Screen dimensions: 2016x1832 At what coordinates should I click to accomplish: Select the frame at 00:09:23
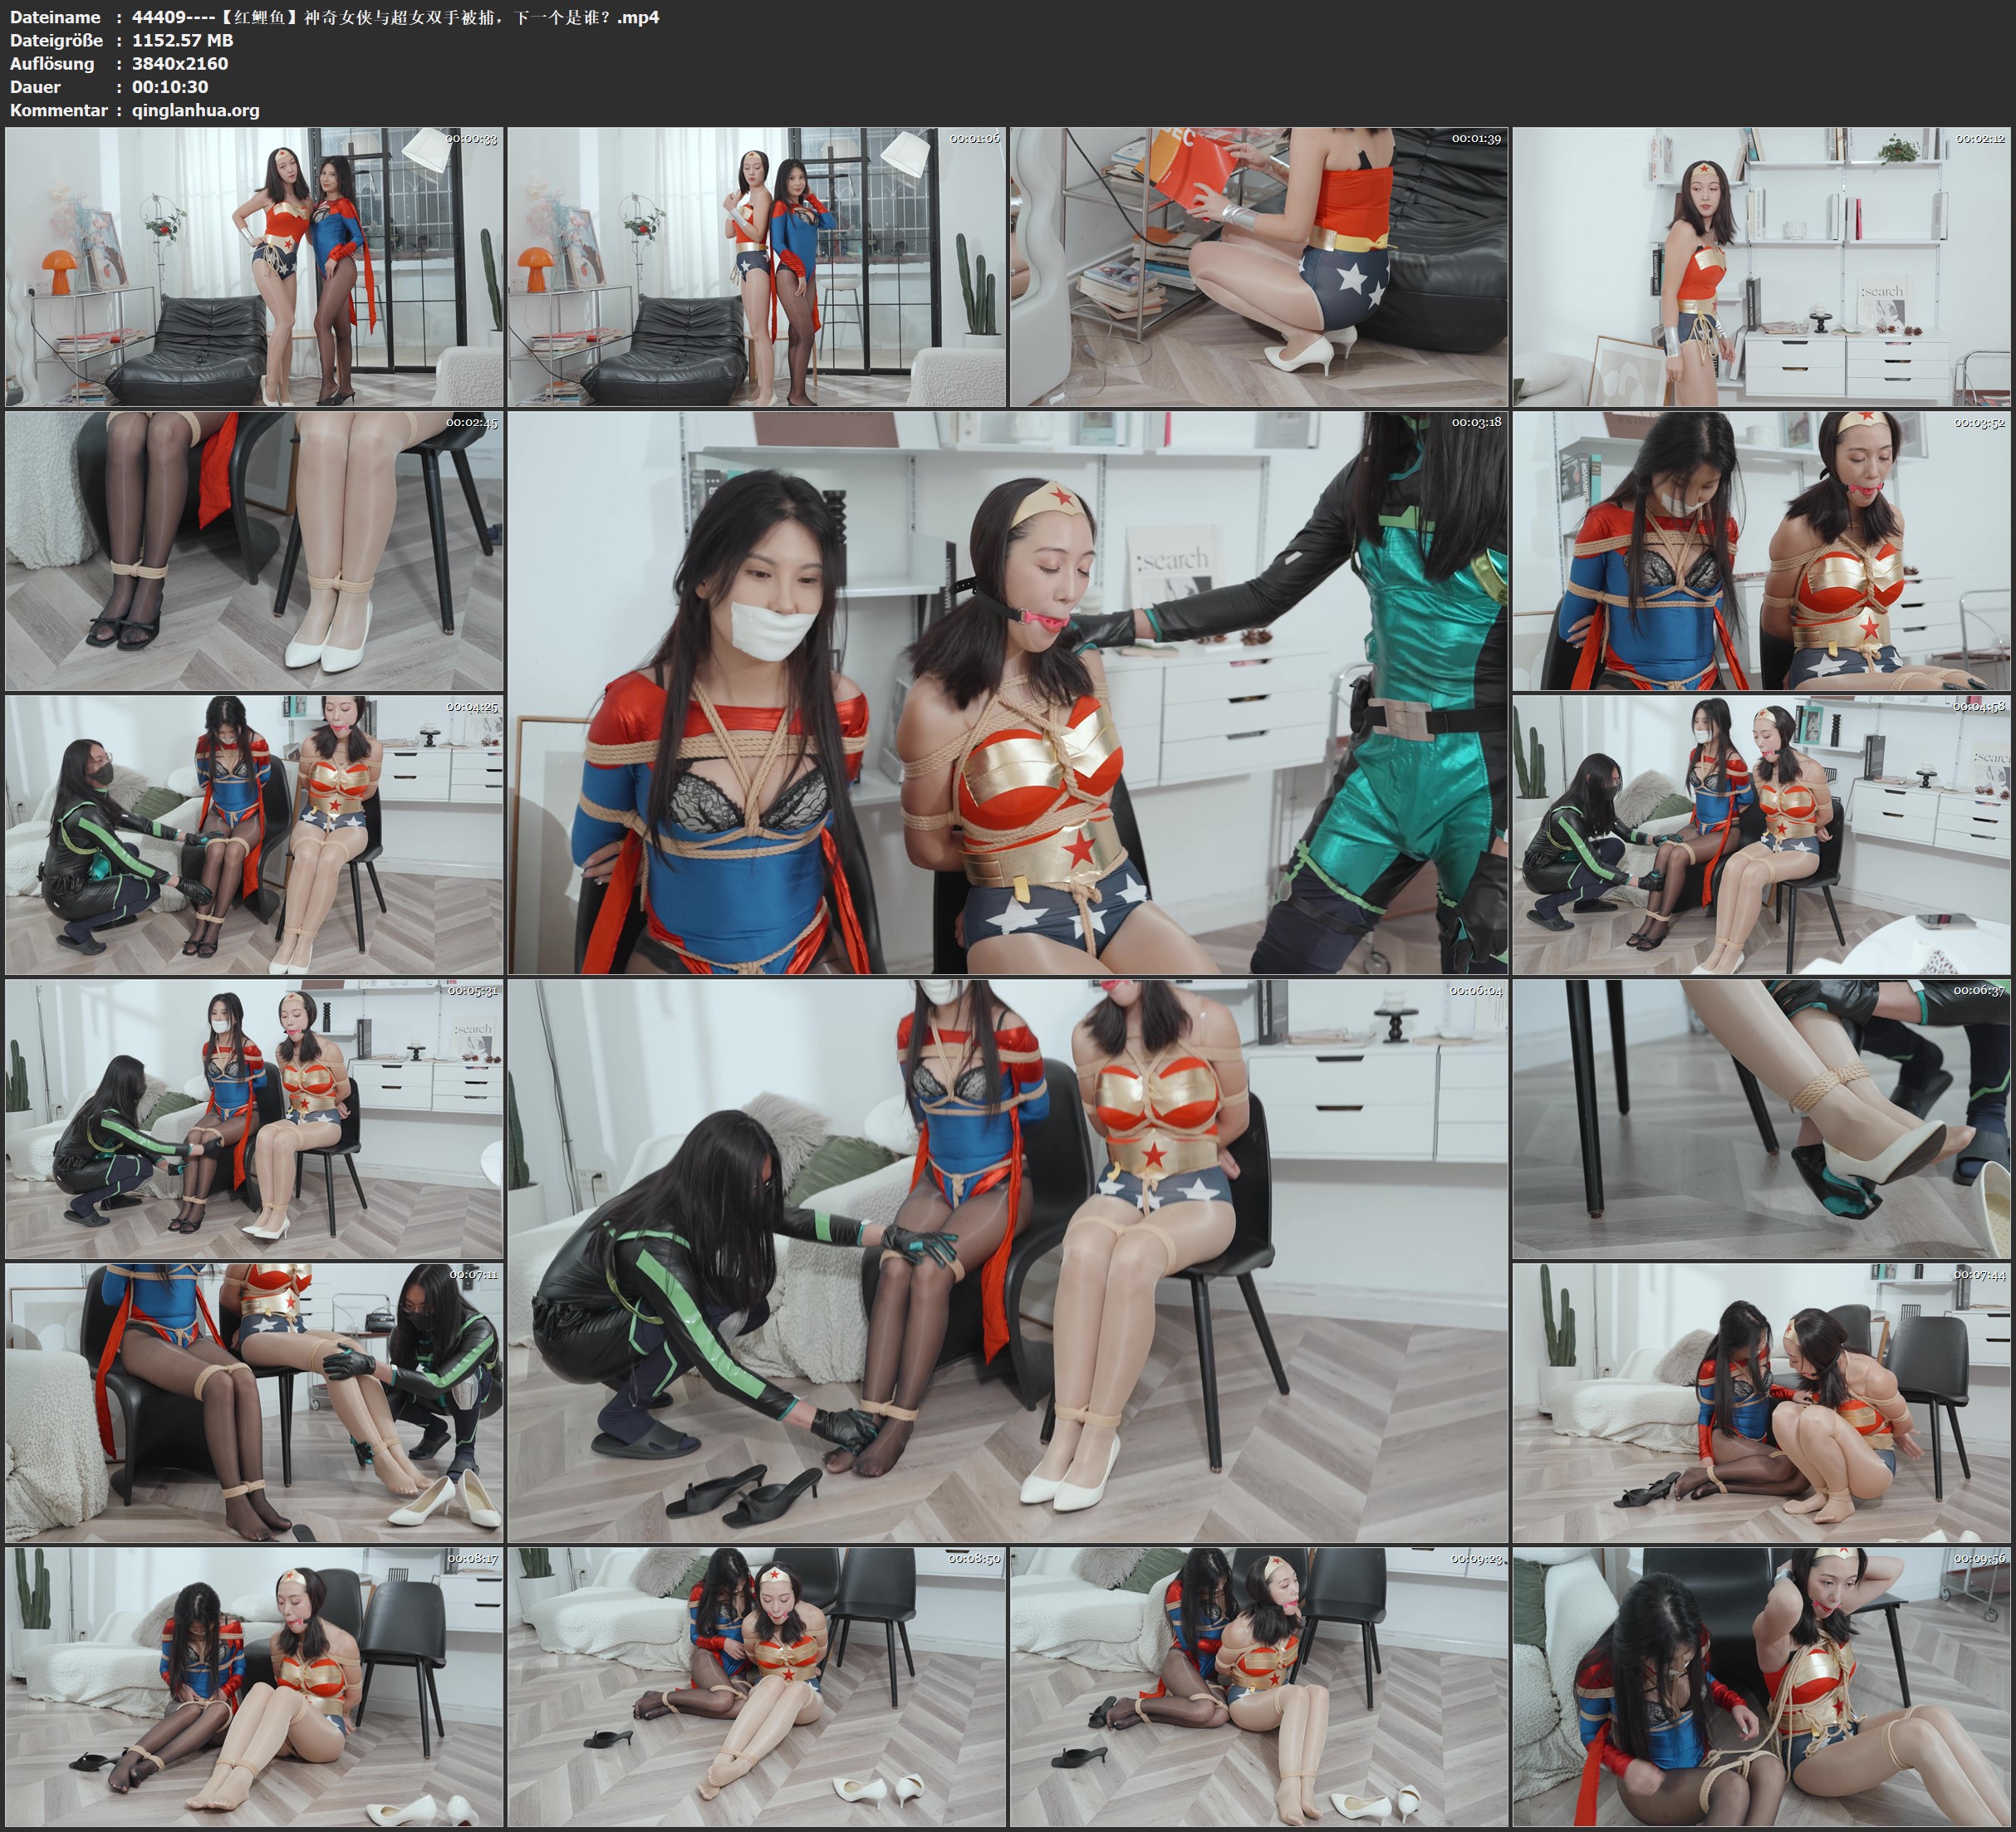[x=1258, y=1686]
